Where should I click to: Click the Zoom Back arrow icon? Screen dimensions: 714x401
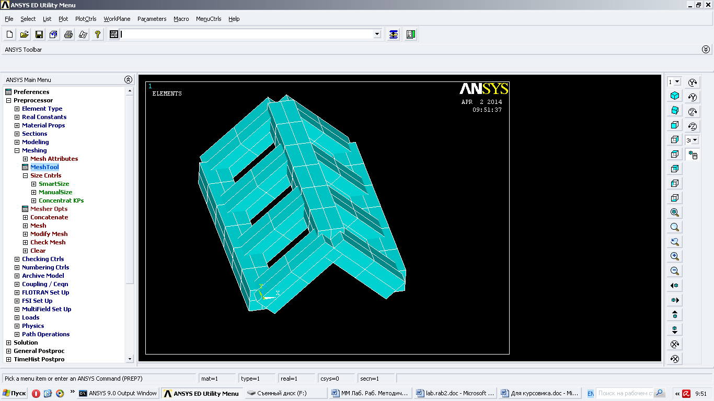click(x=675, y=242)
